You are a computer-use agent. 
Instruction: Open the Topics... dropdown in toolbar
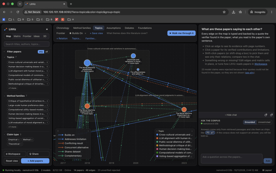click(x=76, y=39)
